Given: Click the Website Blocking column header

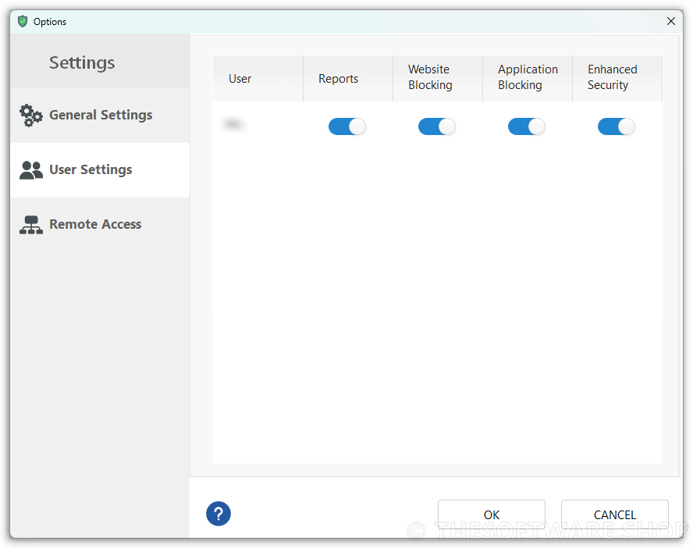Looking at the screenshot, I should pos(438,78).
